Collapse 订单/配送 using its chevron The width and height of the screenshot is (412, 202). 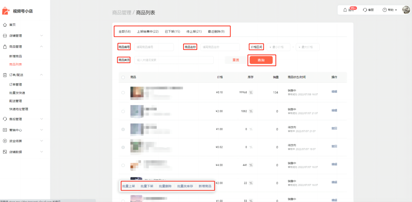[42, 75]
